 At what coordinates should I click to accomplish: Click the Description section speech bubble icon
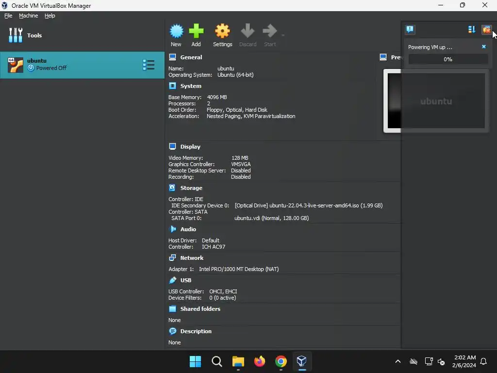pos(173,331)
